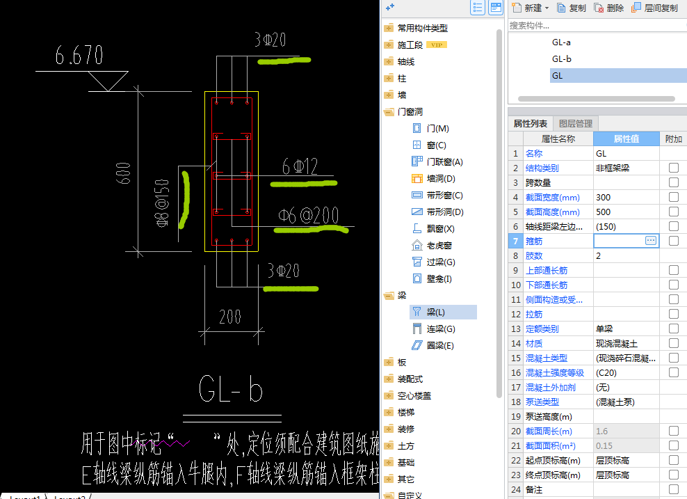Select the 带形洞(D) strip opening component
The image size is (687, 499).
point(437,212)
